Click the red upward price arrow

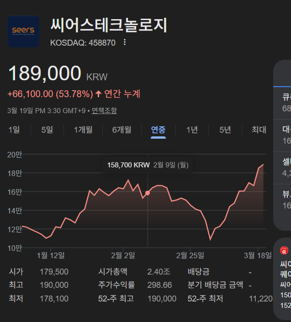coord(98,94)
